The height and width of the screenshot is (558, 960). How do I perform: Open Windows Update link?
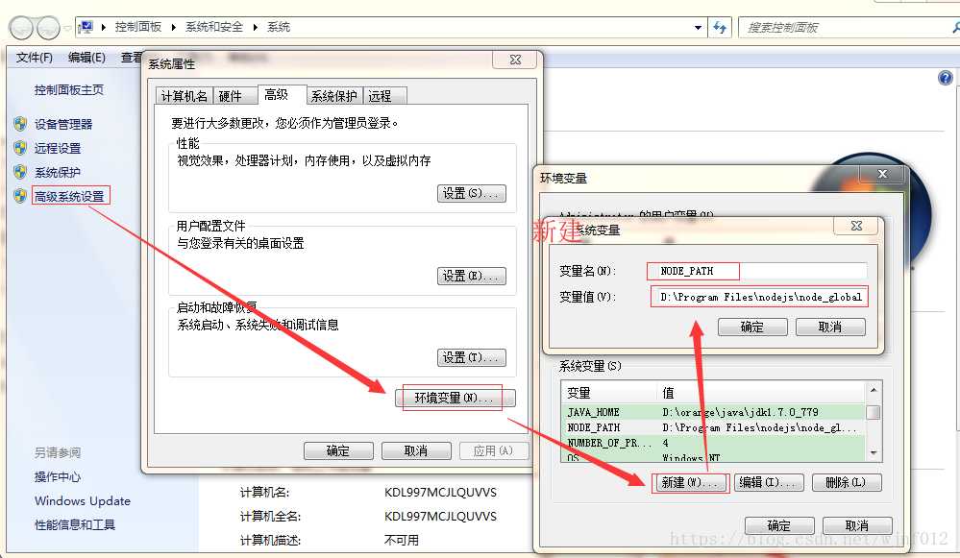coord(83,500)
